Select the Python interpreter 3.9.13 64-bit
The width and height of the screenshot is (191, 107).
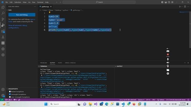point(176,100)
